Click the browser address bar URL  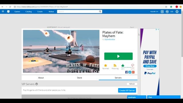point(42,7)
